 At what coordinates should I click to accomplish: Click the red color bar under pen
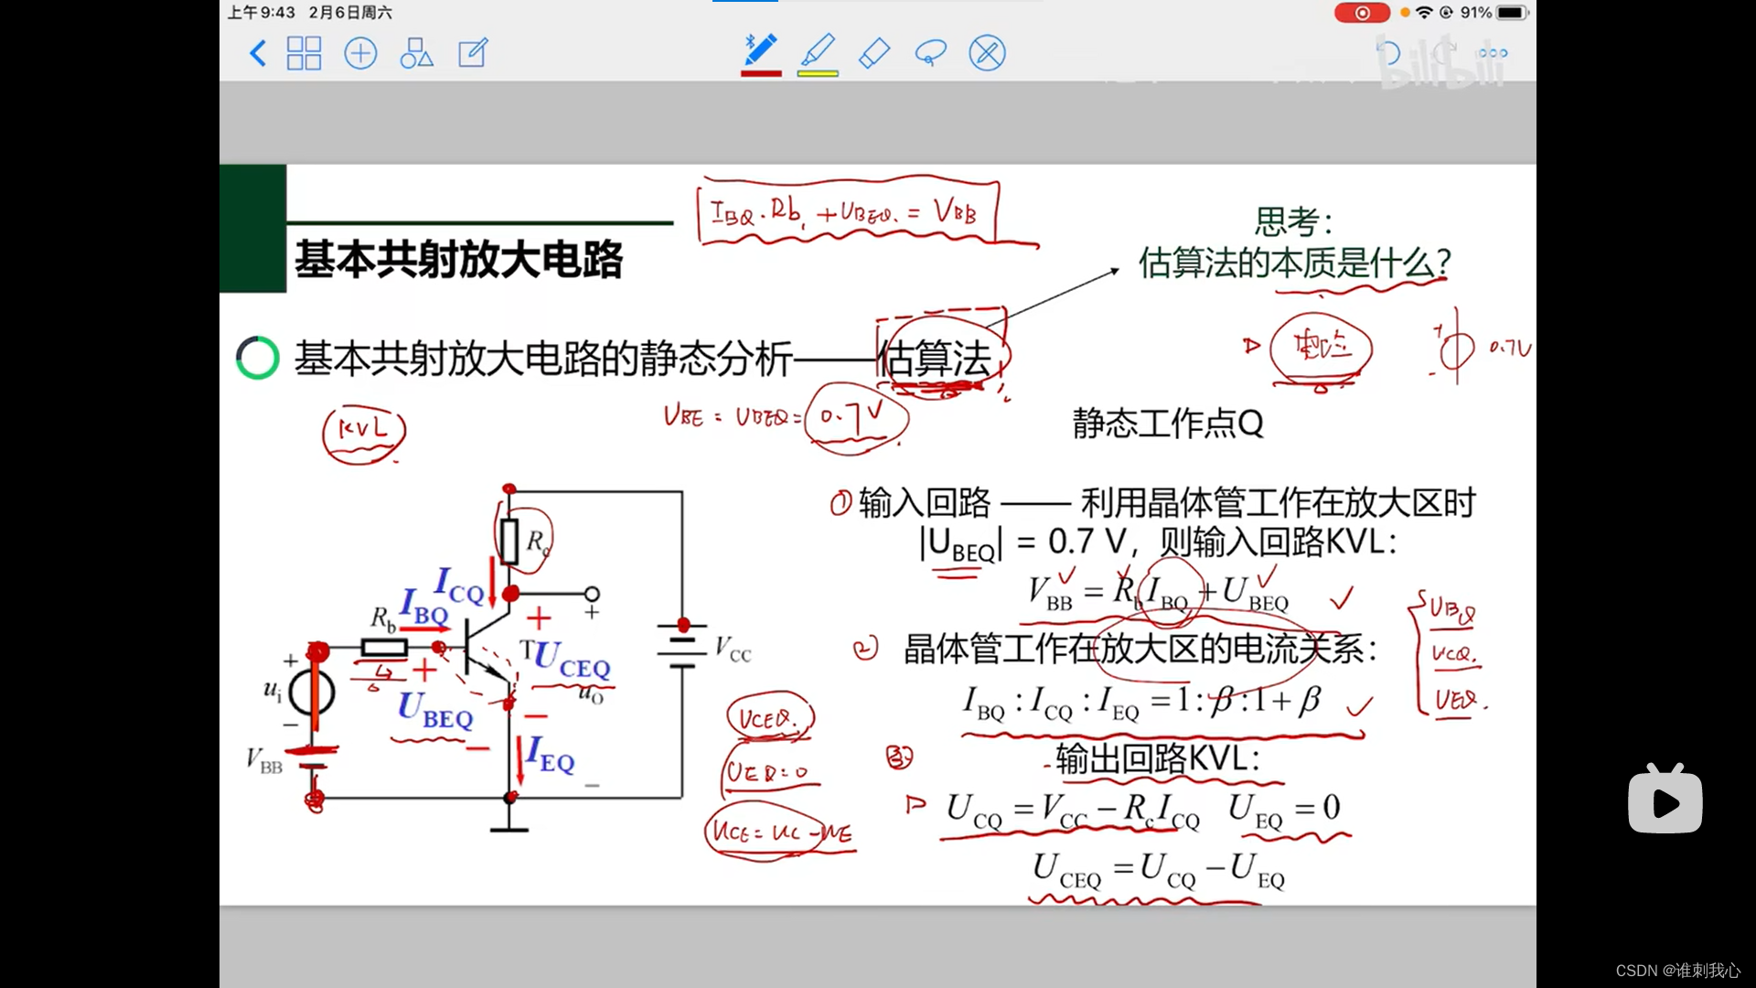[761, 73]
